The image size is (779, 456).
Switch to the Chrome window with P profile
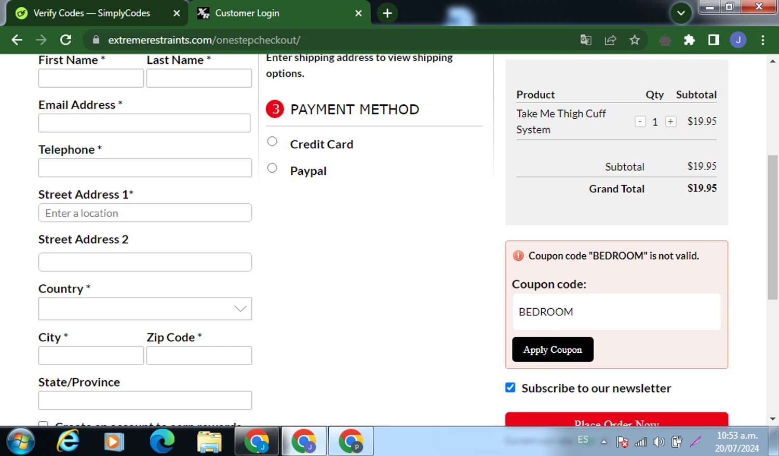(351, 441)
